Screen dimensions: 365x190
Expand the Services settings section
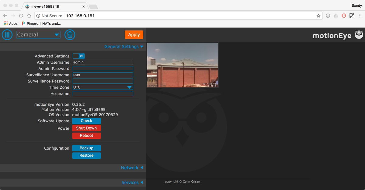click(x=132, y=182)
